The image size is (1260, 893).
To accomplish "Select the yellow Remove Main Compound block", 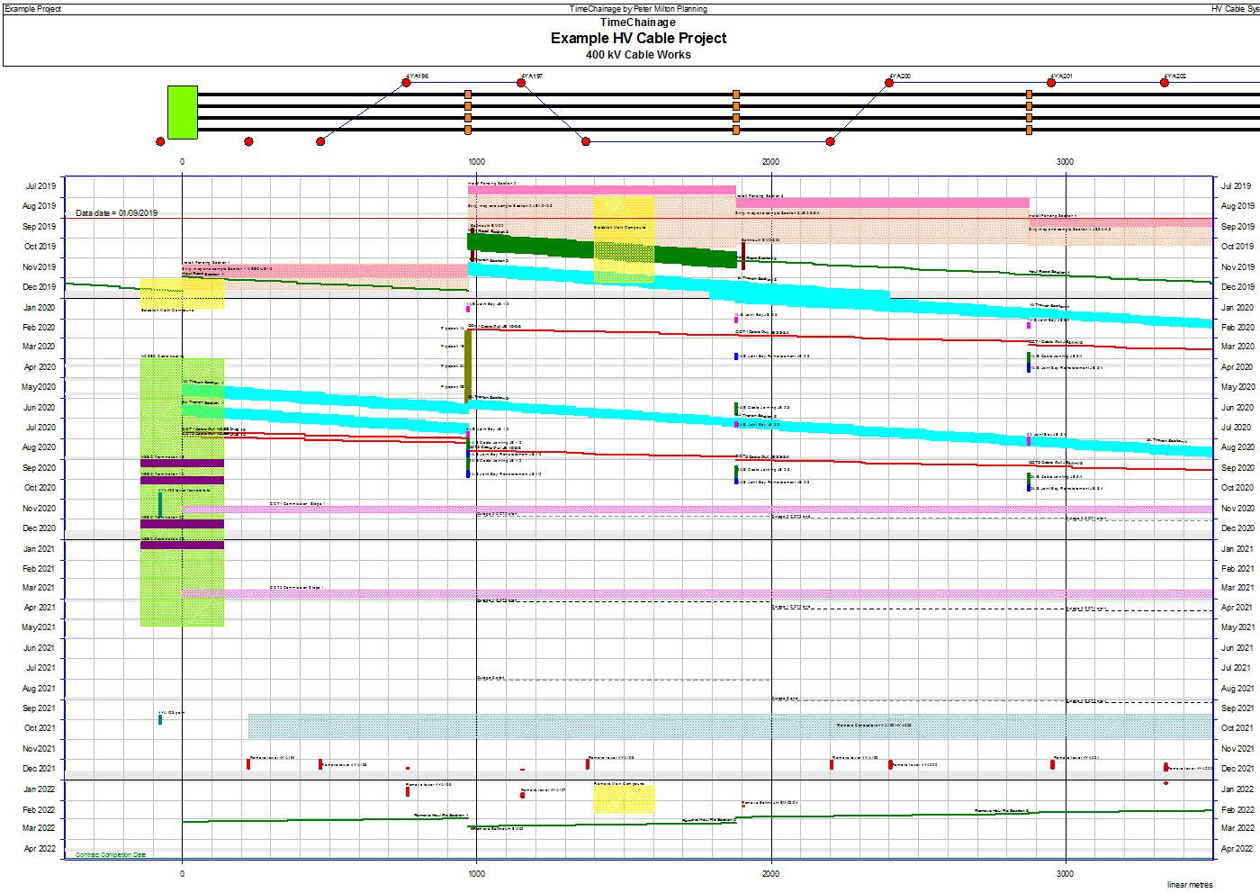I will [624, 799].
